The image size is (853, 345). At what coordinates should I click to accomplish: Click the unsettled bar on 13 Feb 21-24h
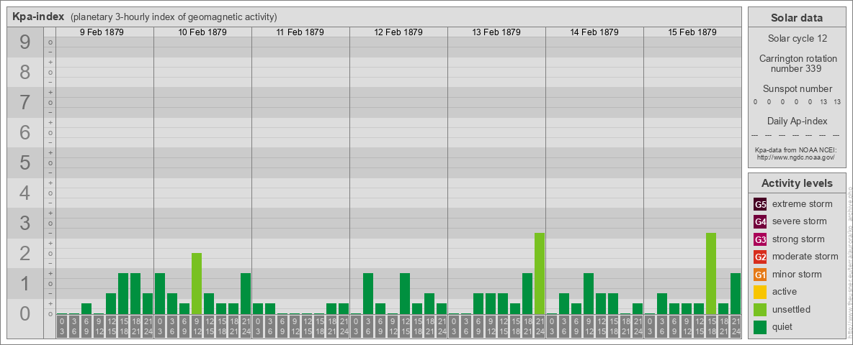[539, 273]
